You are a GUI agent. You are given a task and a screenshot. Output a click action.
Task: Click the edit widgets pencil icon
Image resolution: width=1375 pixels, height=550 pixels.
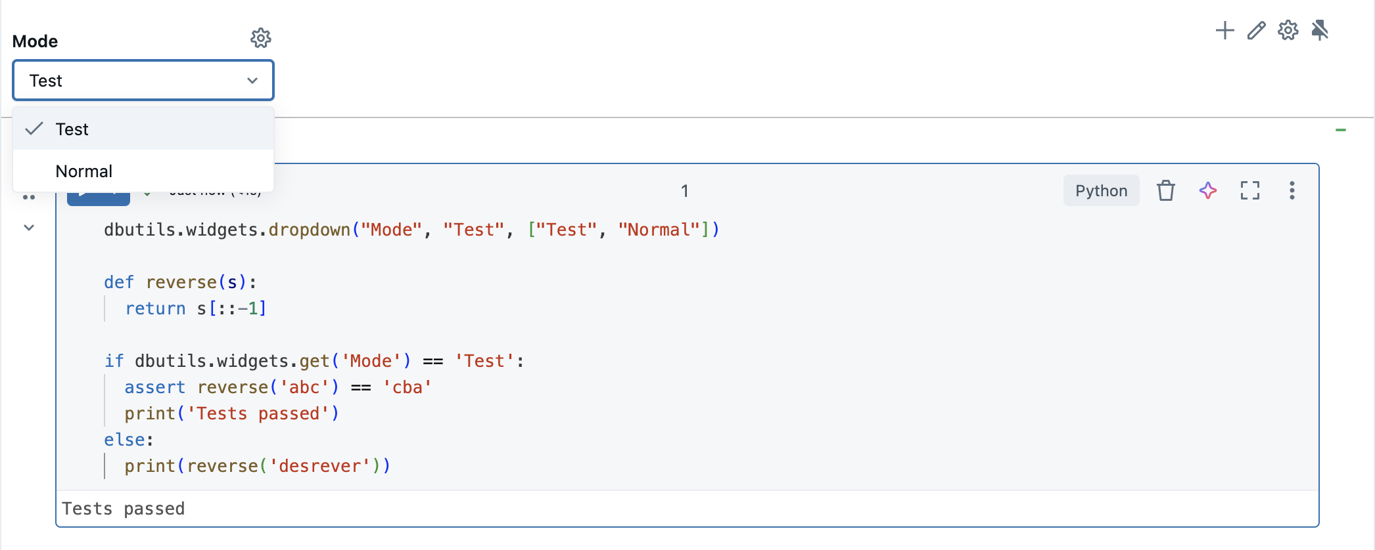point(1256,30)
